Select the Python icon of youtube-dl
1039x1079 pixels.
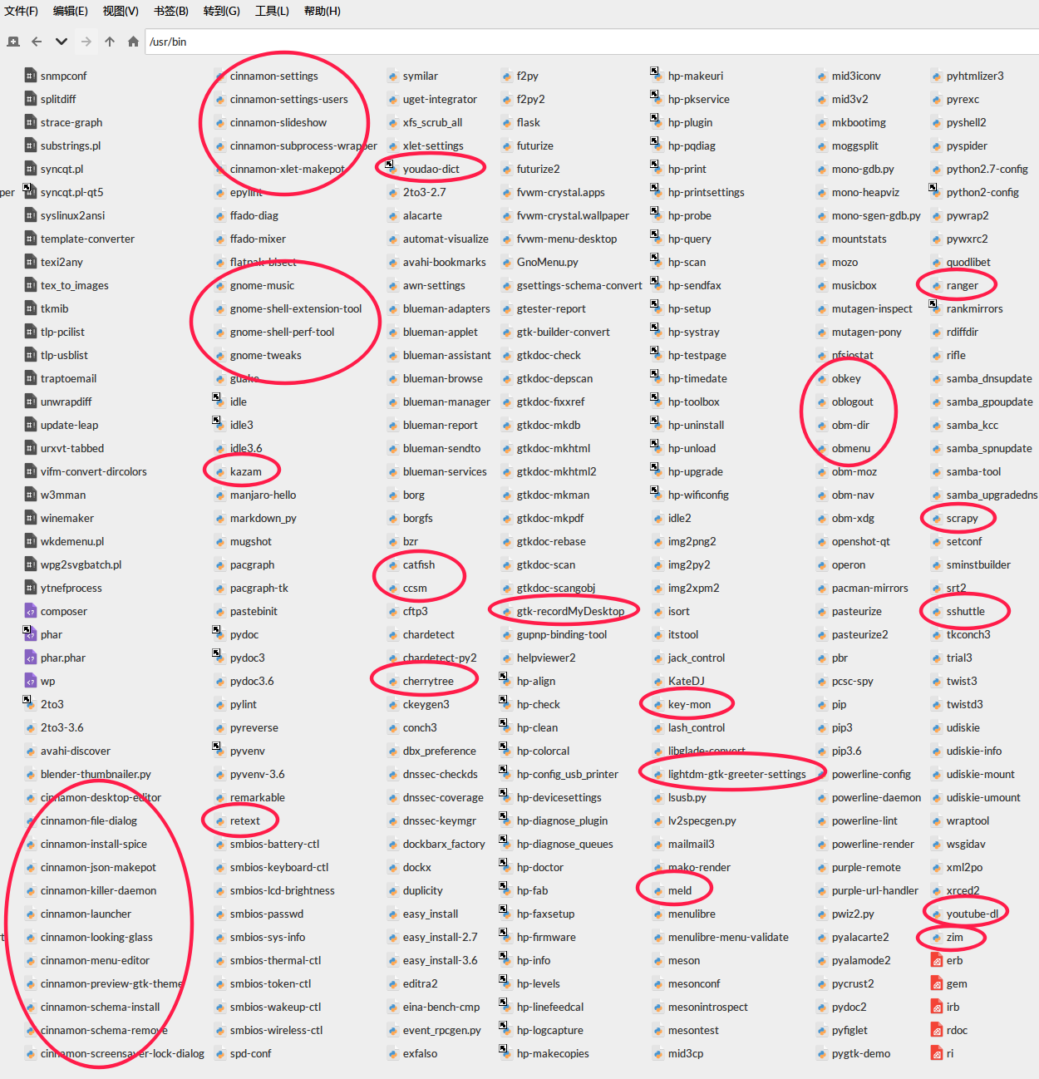point(936,914)
